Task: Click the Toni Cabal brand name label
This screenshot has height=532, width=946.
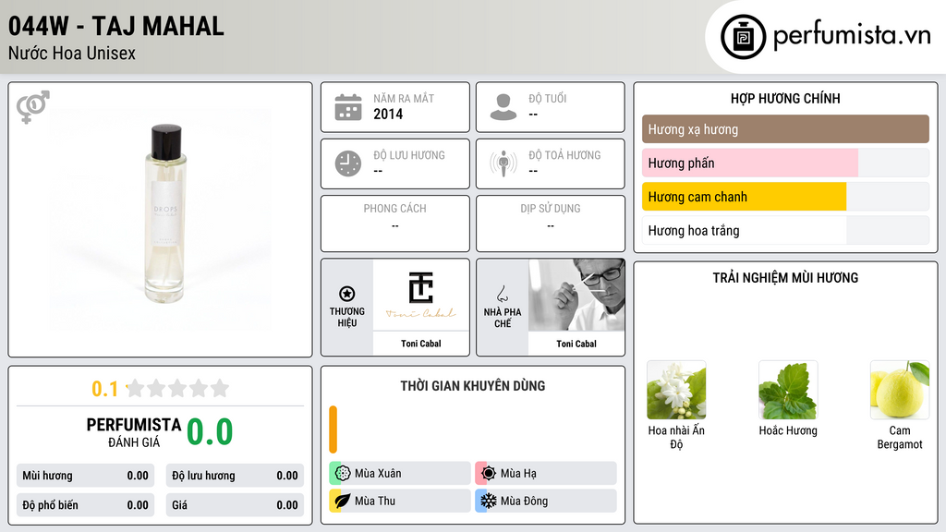Action: point(421,344)
